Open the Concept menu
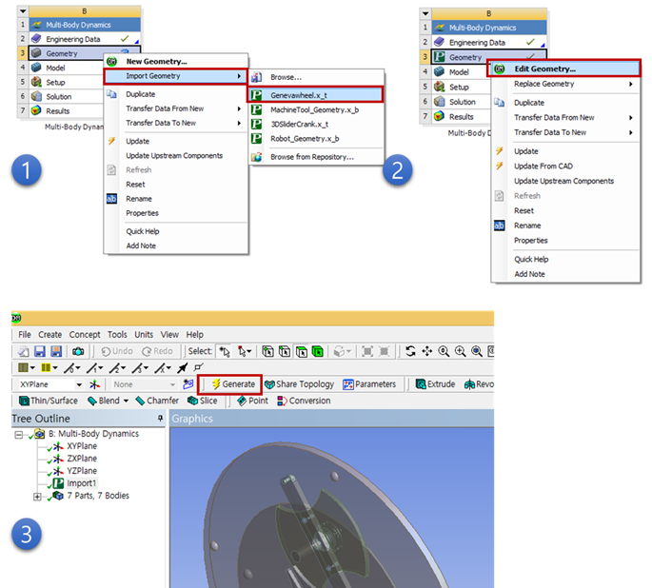This screenshot has width=652, height=588. 85,335
